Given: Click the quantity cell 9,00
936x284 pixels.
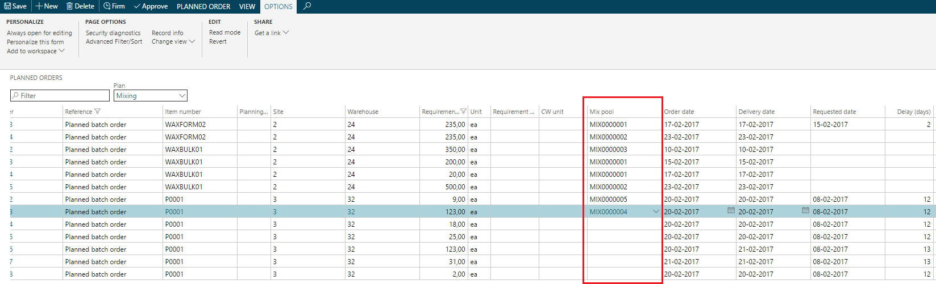Looking at the screenshot, I should click(x=459, y=199).
